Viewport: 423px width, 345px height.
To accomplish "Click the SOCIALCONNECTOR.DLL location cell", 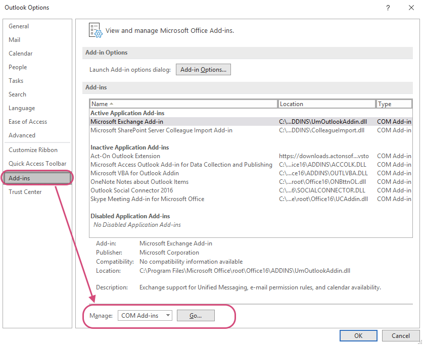I will [x=322, y=190].
